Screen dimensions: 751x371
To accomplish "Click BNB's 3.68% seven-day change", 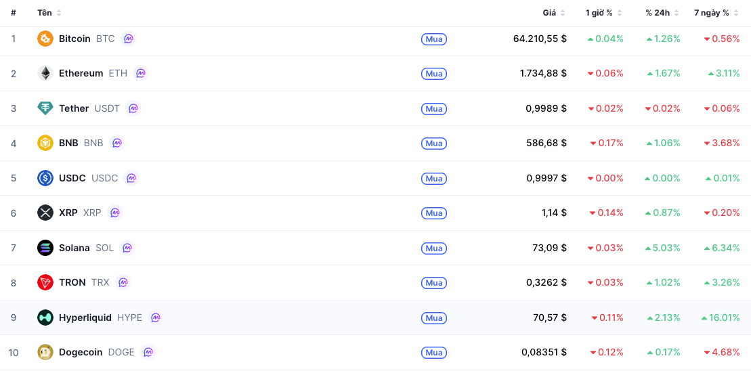I will [x=722, y=143].
